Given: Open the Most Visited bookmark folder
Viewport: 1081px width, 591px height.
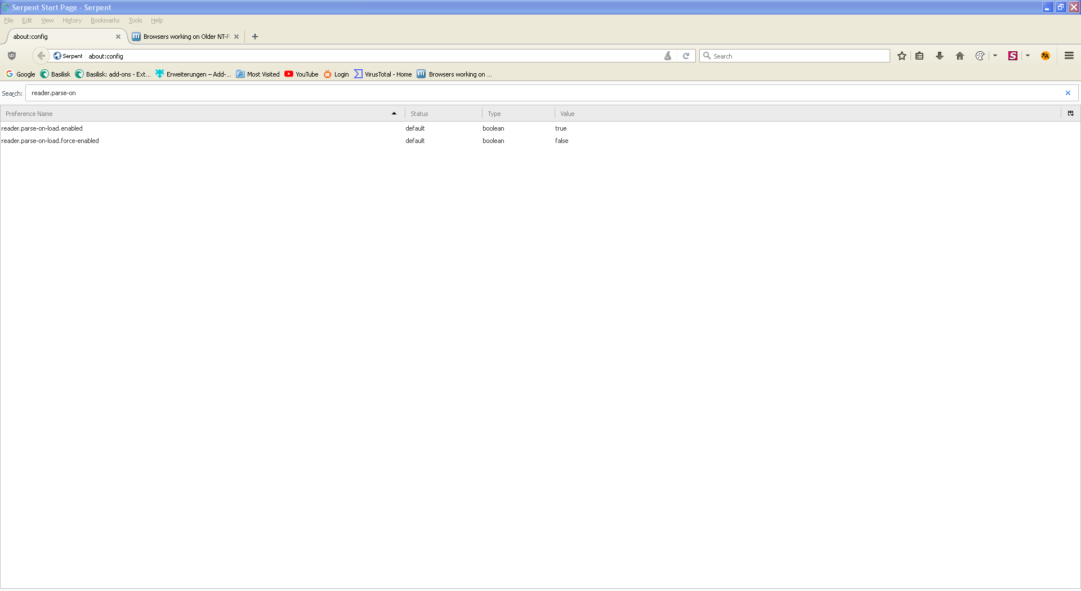Looking at the screenshot, I should pos(258,74).
